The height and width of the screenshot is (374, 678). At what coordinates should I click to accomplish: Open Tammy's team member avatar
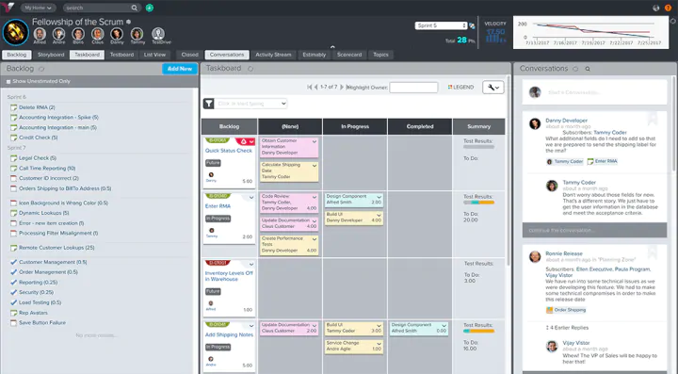pos(137,34)
